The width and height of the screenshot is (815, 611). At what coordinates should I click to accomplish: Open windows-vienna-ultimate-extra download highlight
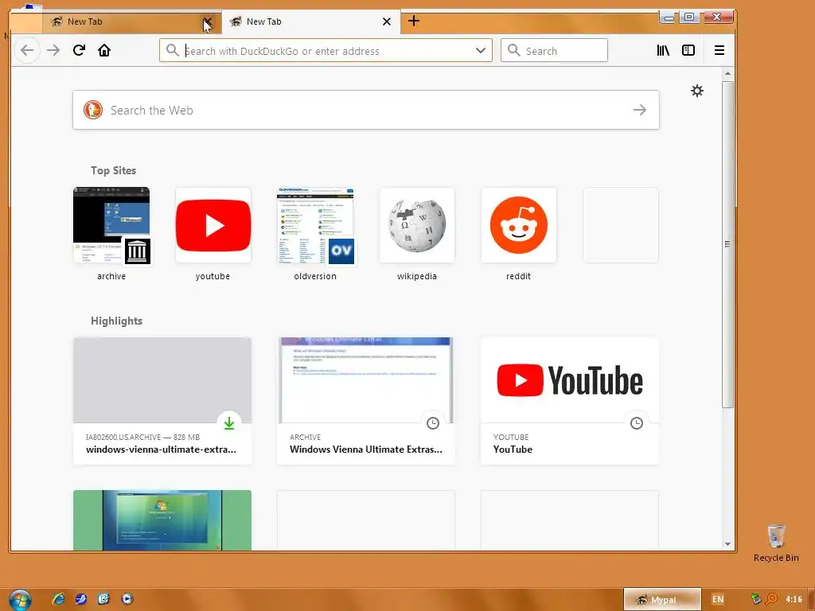162,401
